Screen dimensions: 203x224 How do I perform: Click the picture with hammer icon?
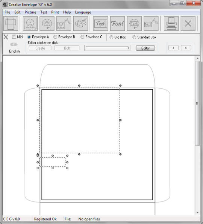64,23
